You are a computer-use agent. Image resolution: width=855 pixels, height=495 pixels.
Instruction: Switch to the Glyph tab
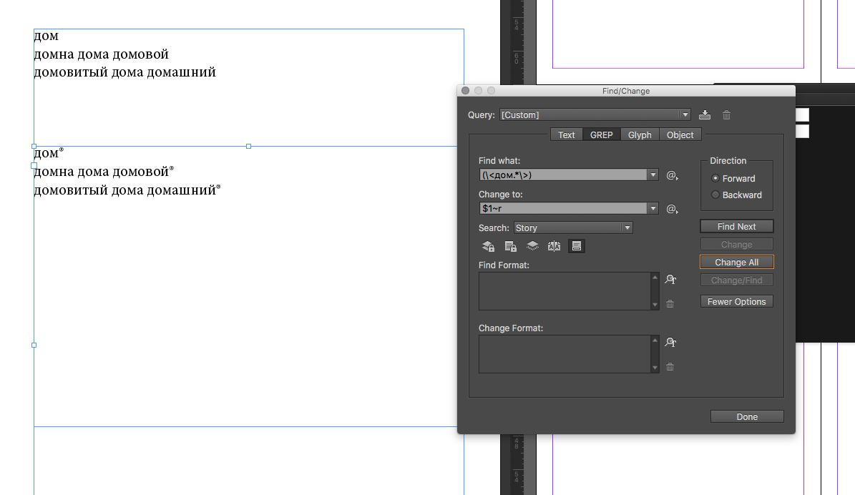coord(640,134)
